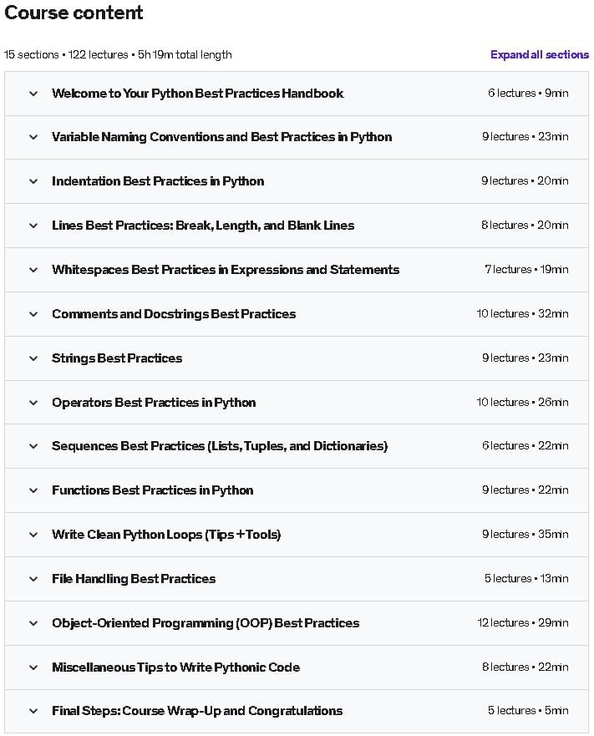The image size is (594, 736).
Task: Select Write Clean Python Loops section title
Action: tap(165, 535)
